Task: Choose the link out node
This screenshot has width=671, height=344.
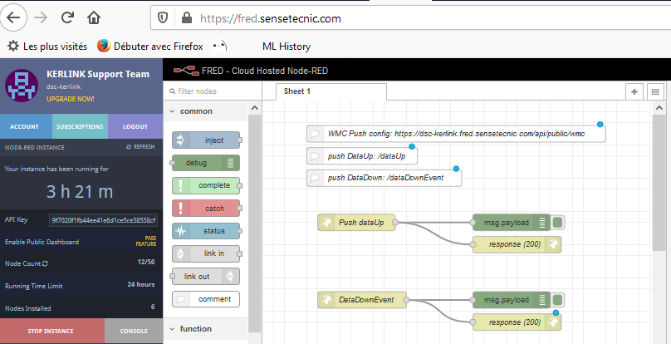Action: click(205, 276)
